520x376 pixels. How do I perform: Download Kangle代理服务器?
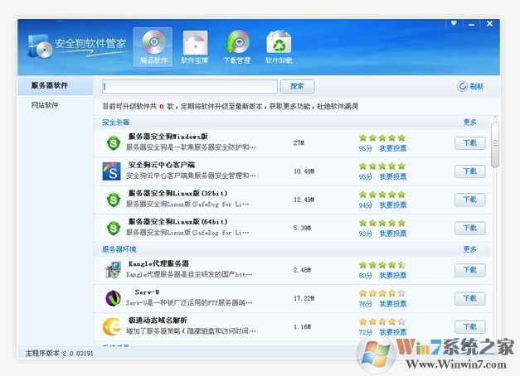click(x=469, y=270)
